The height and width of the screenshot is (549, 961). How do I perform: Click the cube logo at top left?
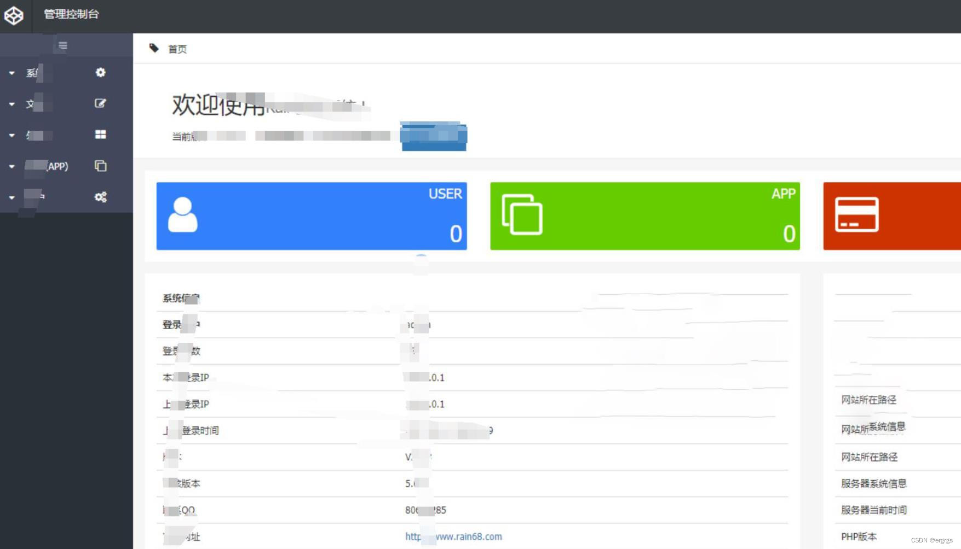(x=14, y=15)
